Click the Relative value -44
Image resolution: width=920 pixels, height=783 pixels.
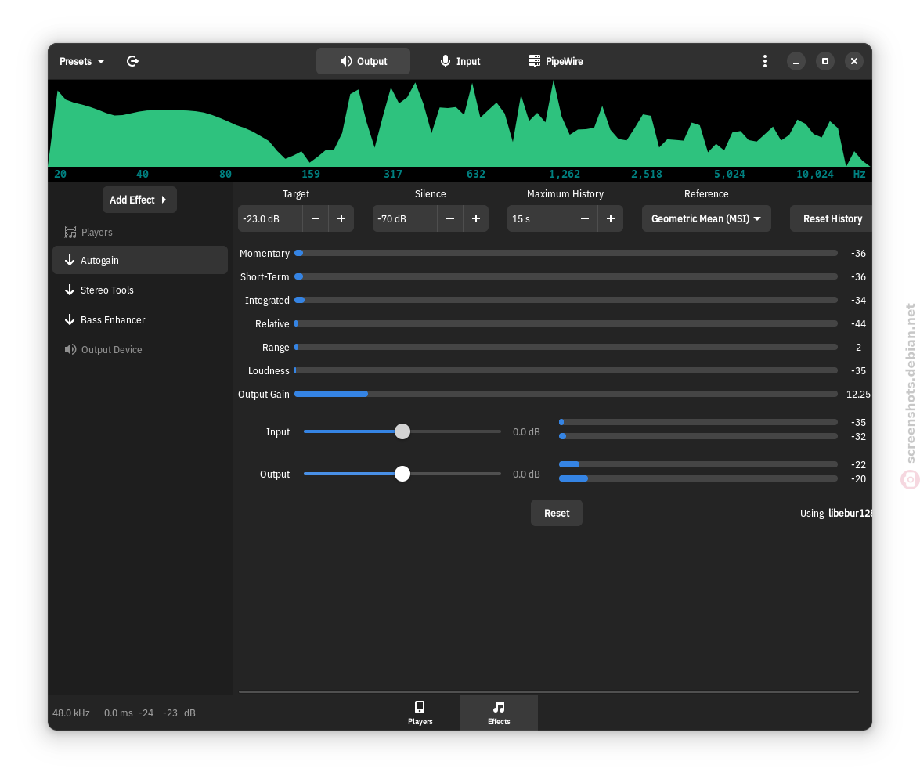pos(858,323)
